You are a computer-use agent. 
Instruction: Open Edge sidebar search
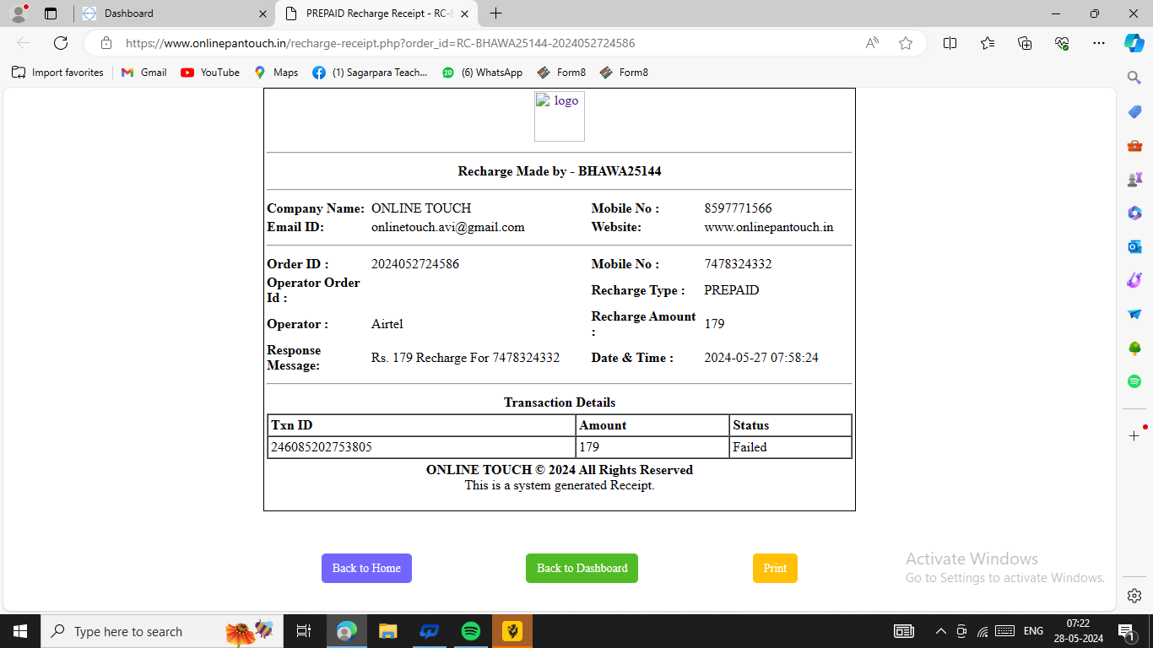pos(1134,78)
